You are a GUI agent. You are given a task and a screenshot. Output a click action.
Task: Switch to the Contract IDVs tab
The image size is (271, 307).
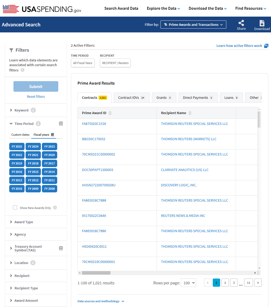click(x=132, y=98)
